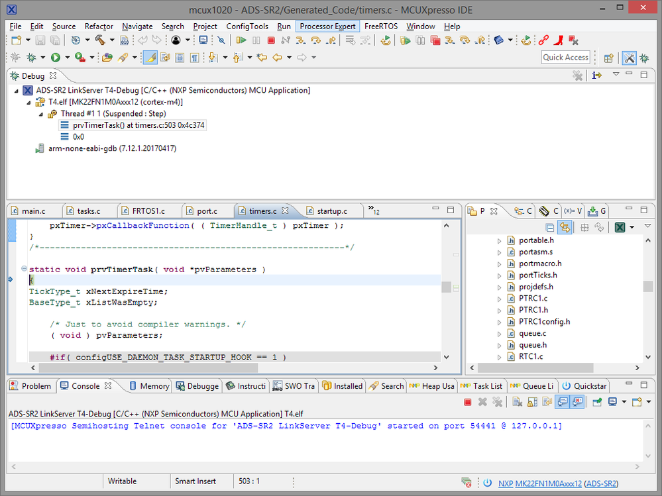This screenshot has height=496, width=662.
Task: Select the prvTimerTask() stack frame
Action: tap(133, 125)
